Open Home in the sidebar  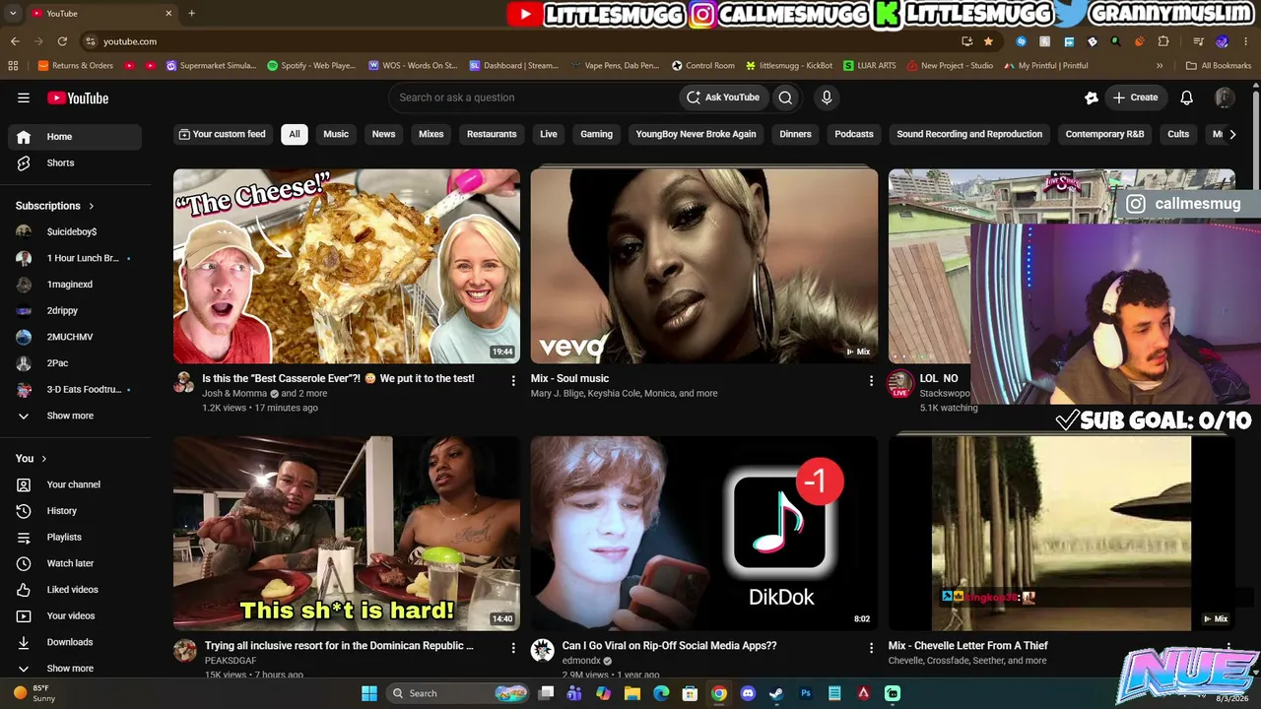click(x=75, y=137)
